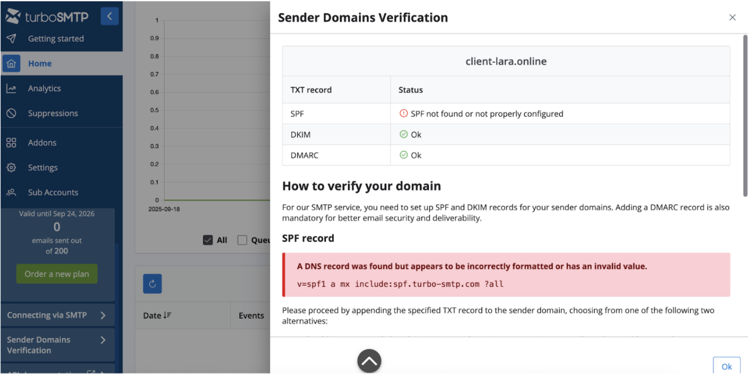Screen dimensions: 748x375
Task: Select the Suppressions menu item
Action: click(53, 114)
